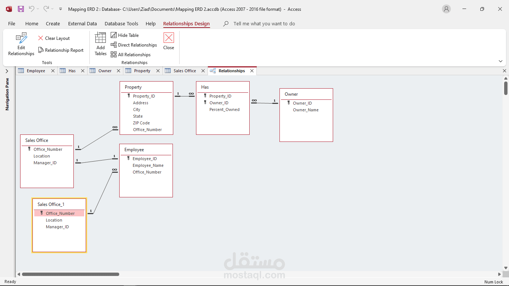
Task: Select City field in Property table
Action: click(x=136, y=109)
